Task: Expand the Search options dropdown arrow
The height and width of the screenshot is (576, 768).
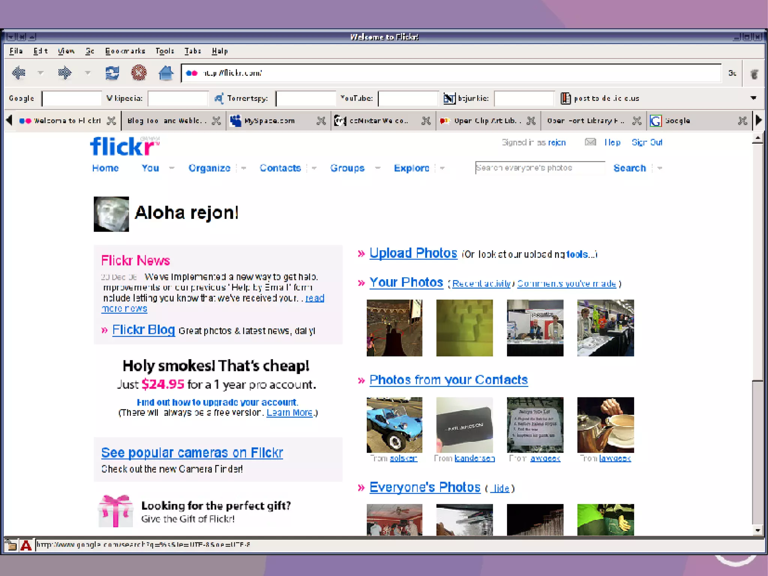Action: point(660,168)
